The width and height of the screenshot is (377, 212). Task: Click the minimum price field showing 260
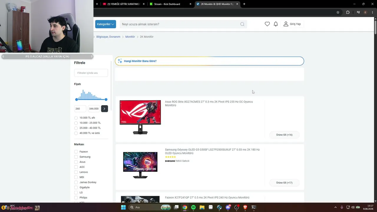(80, 109)
